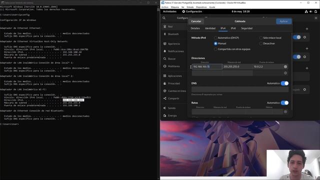Open the Apariencia settings panel
Image resolution: width=320 pixels, height=180 pixels.
pos(174,43)
